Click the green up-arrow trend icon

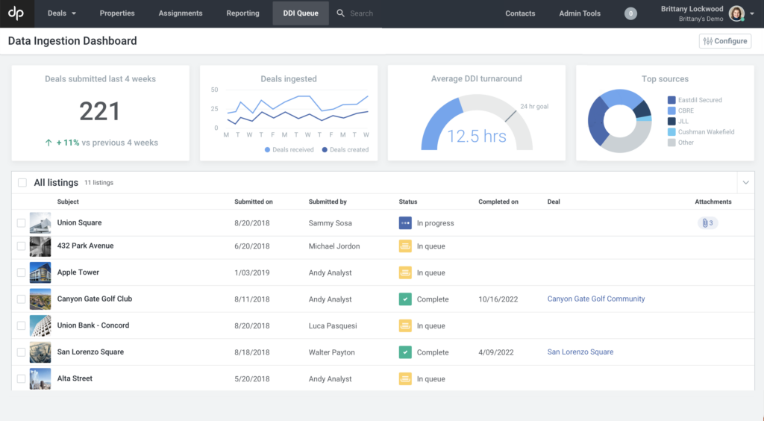pos(48,143)
